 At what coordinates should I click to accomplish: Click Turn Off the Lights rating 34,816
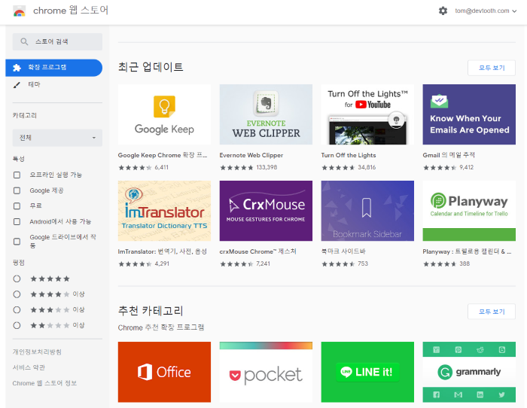click(367, 167)
